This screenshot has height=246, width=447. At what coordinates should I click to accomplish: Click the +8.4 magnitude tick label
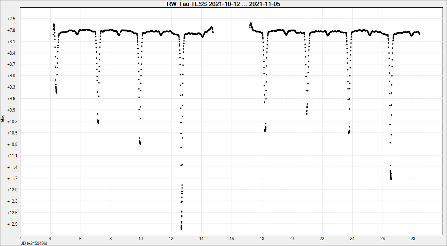click(x=11, y=53)
